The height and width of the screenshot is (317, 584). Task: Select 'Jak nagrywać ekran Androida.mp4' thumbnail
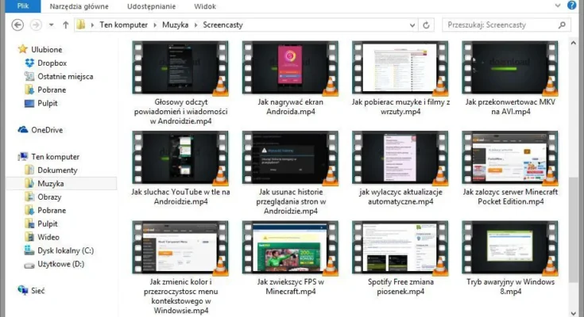coord(290,67)
